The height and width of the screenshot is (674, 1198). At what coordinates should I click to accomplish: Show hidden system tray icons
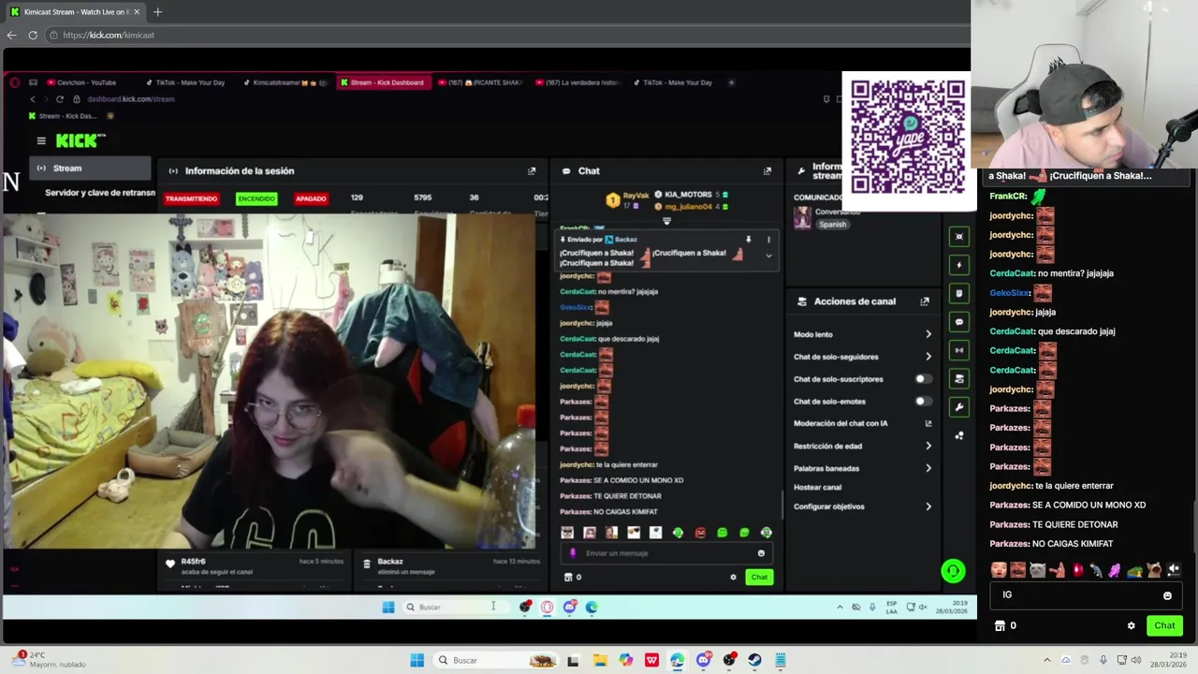pos(1047,660)
